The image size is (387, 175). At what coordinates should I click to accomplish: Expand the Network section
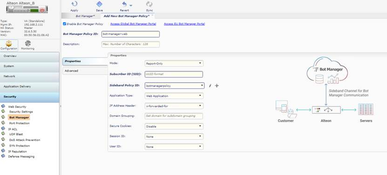point(30,76)
